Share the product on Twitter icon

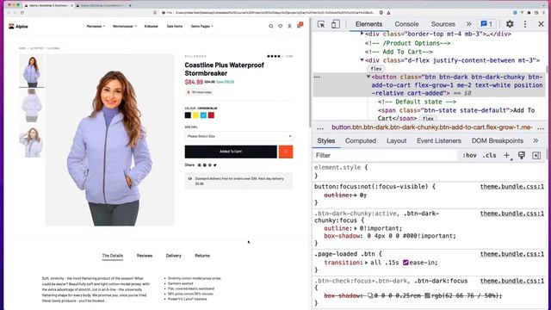point(215,164)
